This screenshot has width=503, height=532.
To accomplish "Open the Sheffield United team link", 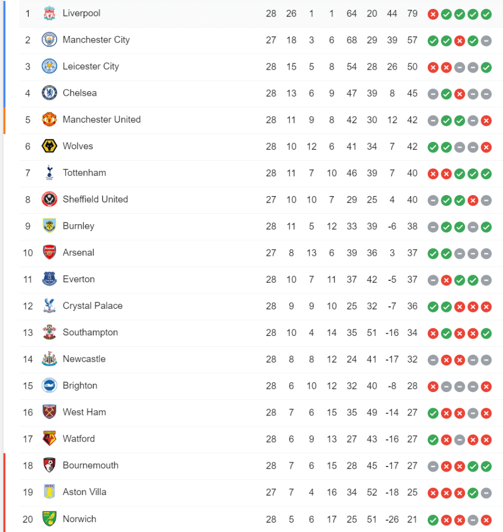I will (95, 199).
